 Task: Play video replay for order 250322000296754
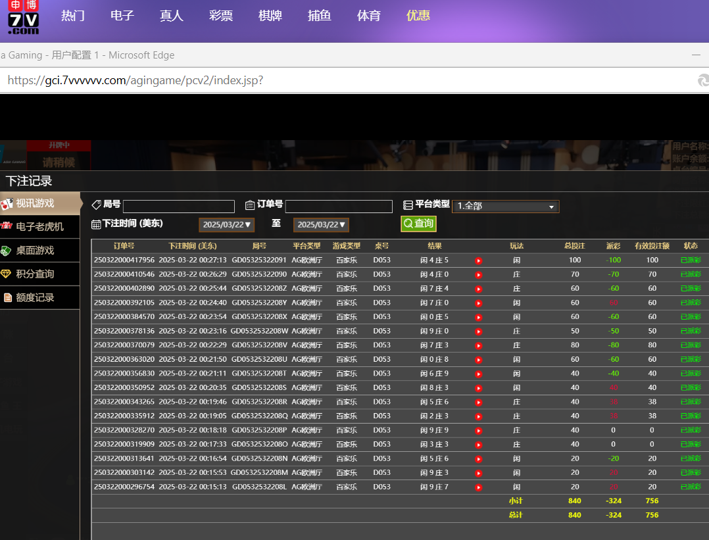tap(478, 487)
